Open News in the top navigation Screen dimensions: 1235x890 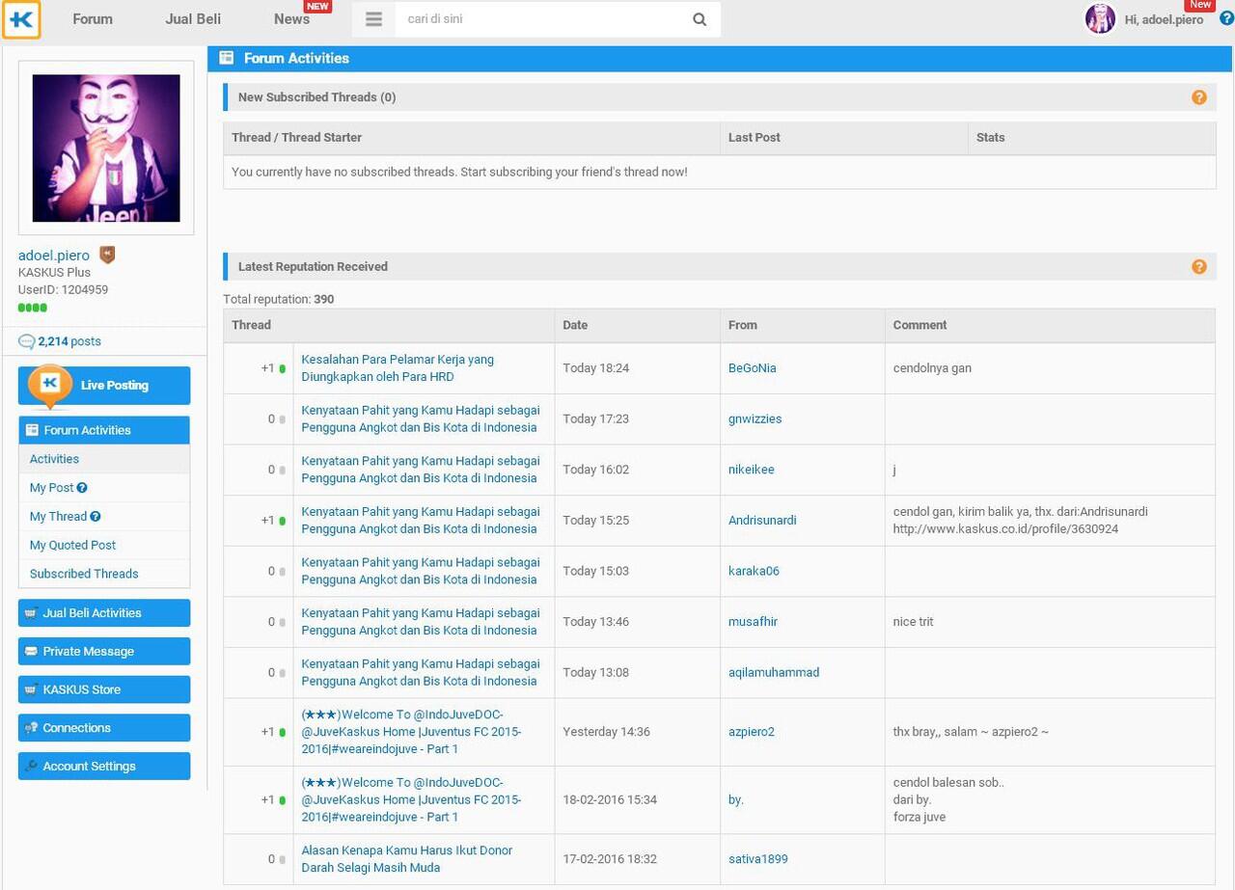pyautogui.click(x=291, y=19)
